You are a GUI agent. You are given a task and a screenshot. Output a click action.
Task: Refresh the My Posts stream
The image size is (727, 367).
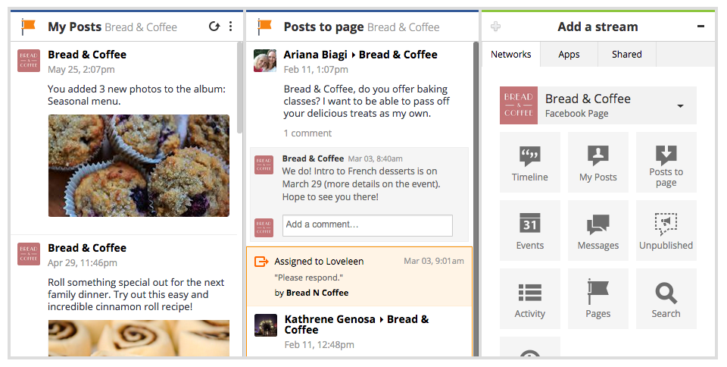[x=214, y=27]
